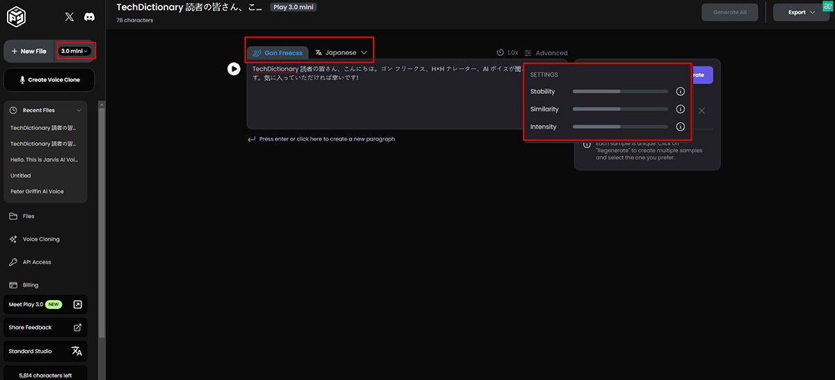
Task: Open the X (Twitter) social link icon
Action: coord(69,16)
